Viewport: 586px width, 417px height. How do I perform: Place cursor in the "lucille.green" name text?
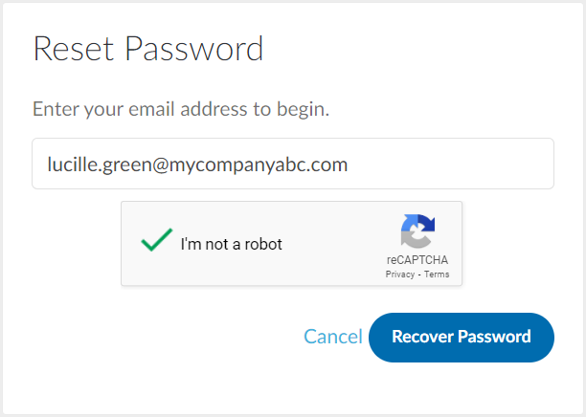[100, 165]
